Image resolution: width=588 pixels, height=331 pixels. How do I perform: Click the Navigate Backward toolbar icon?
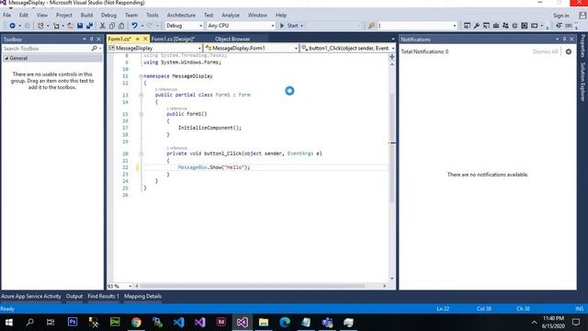[12, 26]
